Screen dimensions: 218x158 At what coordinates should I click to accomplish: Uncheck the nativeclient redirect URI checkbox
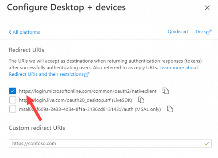click(x=13, y=91)
